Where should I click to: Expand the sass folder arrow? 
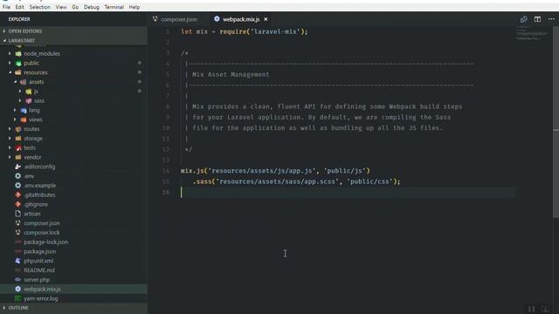pos(20,101)
